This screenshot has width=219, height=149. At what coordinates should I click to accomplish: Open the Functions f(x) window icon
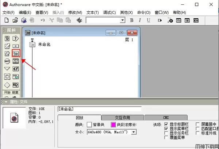tap(178, 20)
